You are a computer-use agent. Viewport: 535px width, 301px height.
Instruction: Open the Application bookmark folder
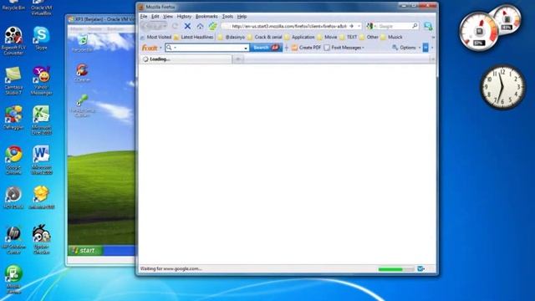pos(299,37)
